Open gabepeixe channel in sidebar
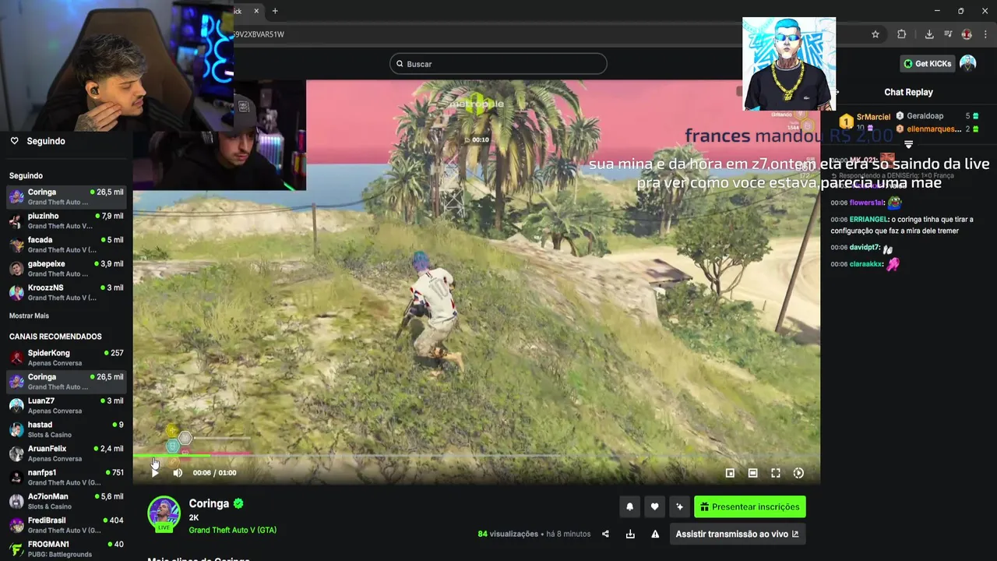Viewport: 997px width, 561px height. (66, 268)
